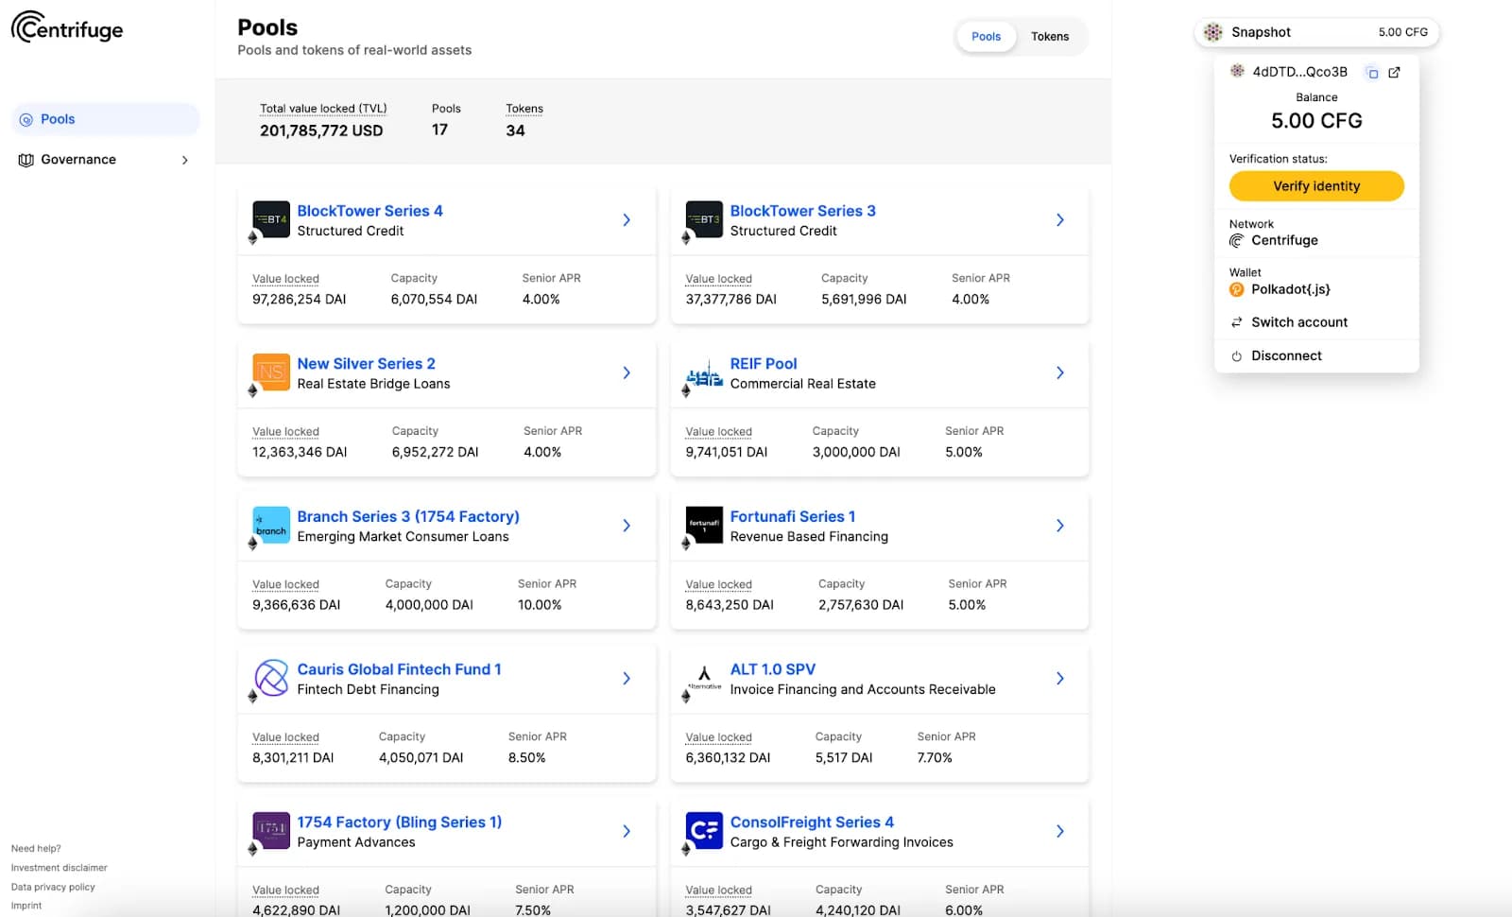Click the Governance book icon in sidebar
This screenshot has height=917, width=1512.
pyautogui.click(x=26, y=160)
